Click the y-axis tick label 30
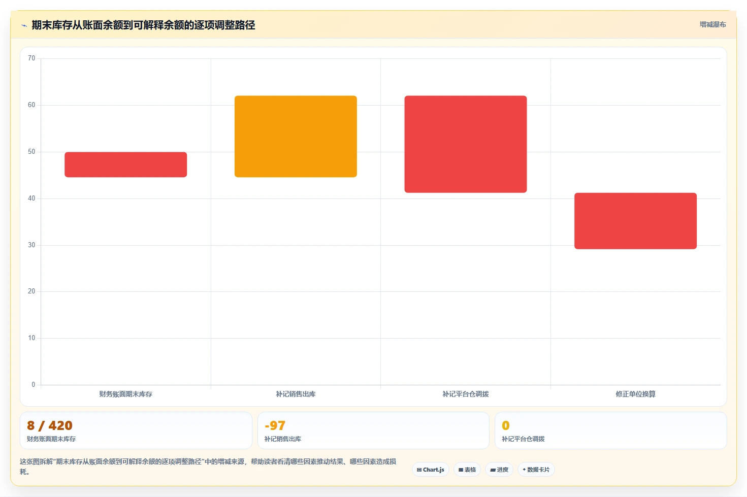The image size is (747, 497). [x=31, y=245]
